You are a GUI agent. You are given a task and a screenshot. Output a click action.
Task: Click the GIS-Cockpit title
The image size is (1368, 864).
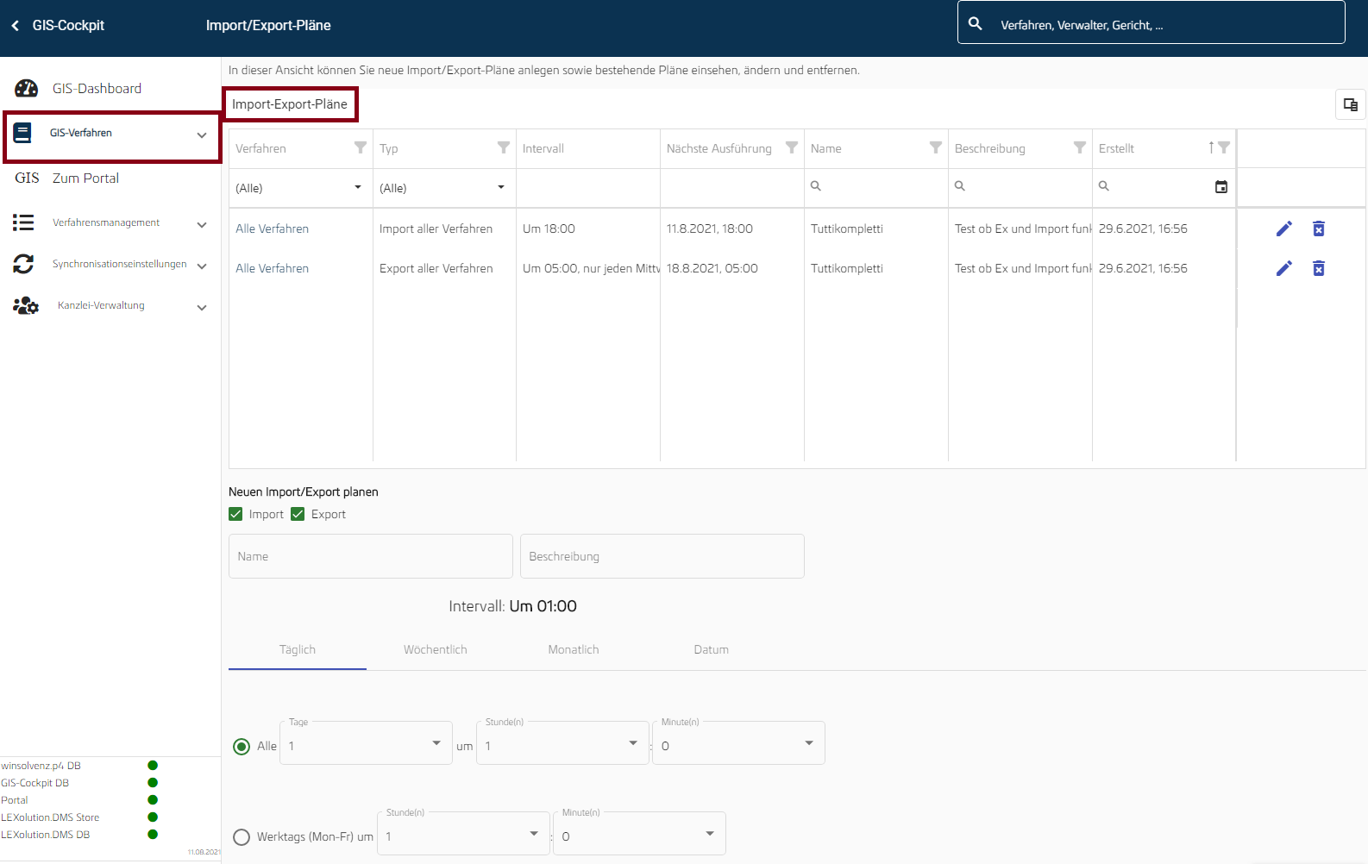[x=68, y=26]
